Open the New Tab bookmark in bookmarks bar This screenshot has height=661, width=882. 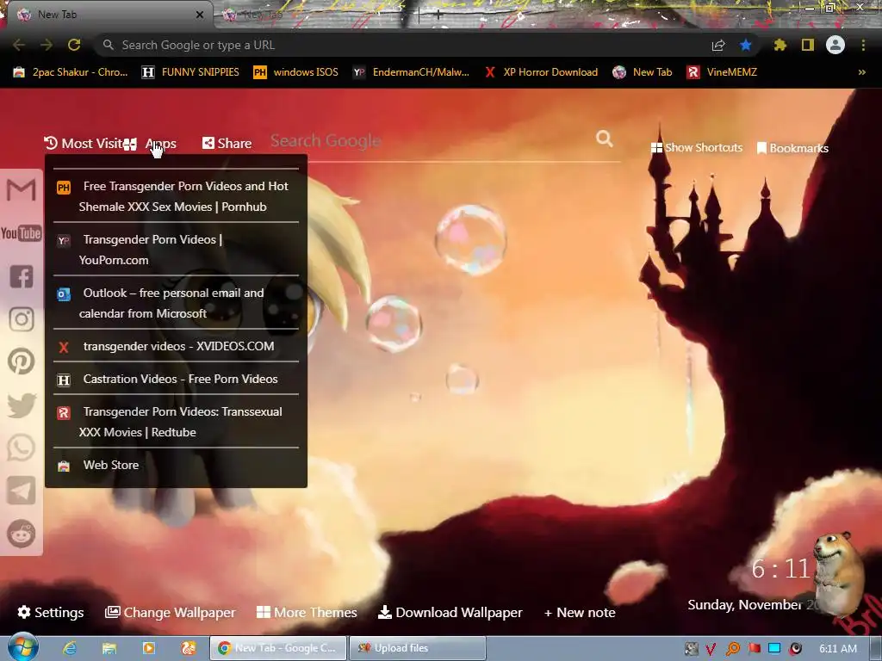(643, 72)
